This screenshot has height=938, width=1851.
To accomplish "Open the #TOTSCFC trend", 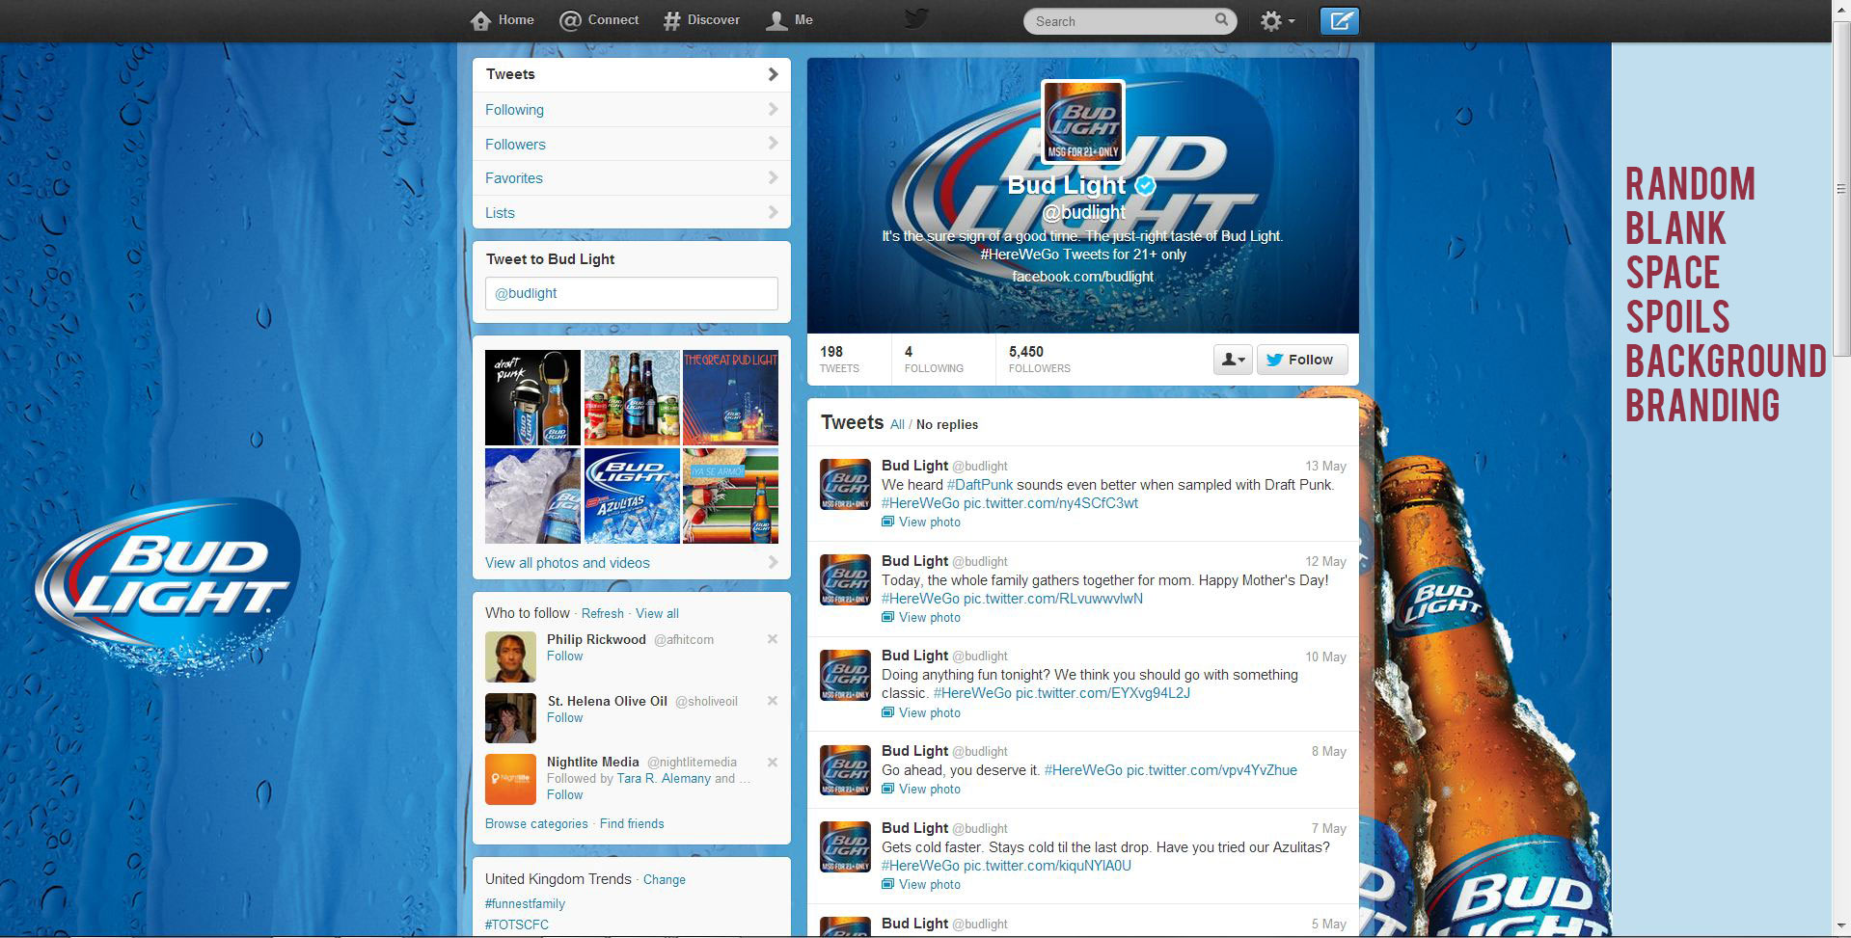I will pos(517,925).
